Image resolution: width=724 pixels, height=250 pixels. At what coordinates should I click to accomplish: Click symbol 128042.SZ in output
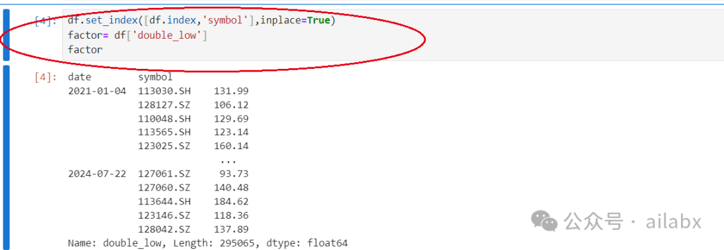(x=164, y=229)
